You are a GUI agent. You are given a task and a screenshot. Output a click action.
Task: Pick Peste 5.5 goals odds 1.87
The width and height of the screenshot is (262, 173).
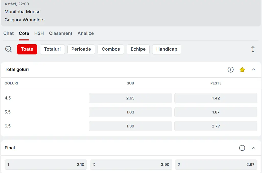pos(216,112)
